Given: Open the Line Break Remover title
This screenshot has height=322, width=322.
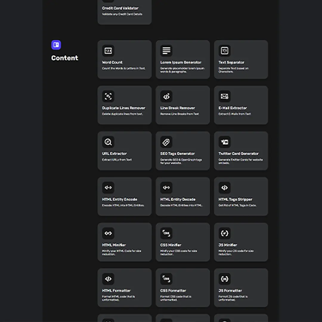Looking at the screenshot, I should (177, 108).
